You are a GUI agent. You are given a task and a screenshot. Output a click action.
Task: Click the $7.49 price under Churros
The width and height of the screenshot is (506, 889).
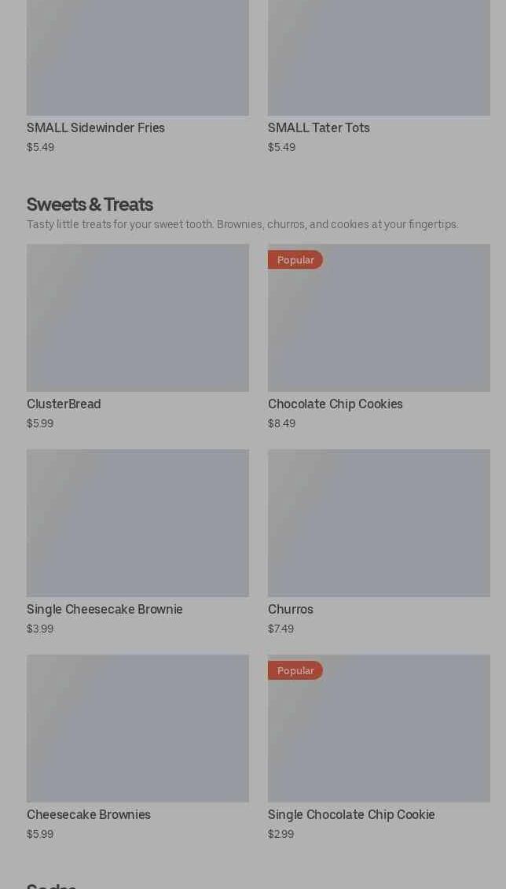coord(281,629)
